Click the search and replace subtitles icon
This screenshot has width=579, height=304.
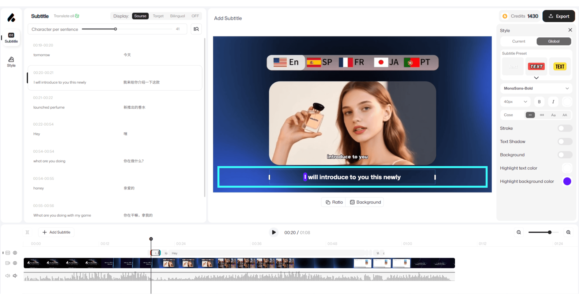pos(196,29)
